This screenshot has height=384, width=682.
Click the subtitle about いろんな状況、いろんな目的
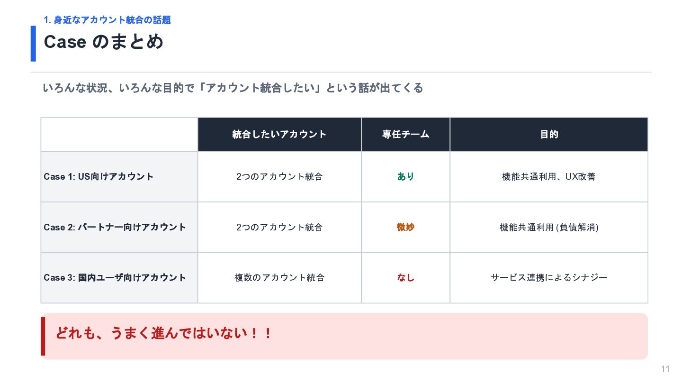[233, 88]
